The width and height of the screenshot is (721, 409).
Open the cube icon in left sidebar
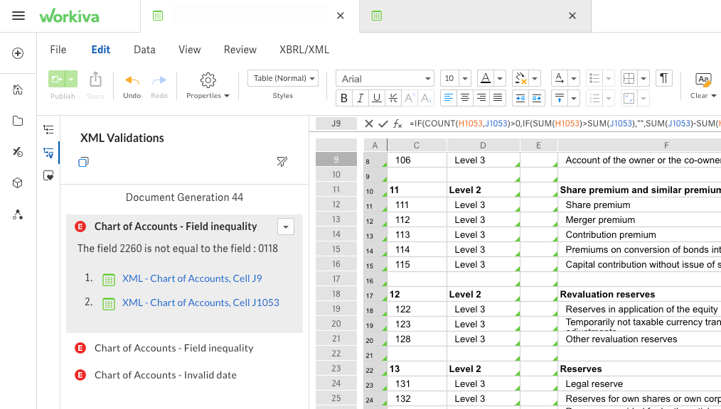click(x=18, y=182)
